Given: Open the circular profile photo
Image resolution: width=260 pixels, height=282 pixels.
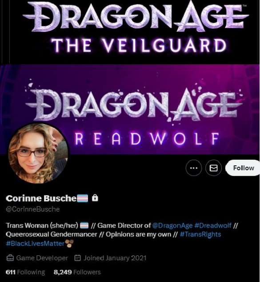Looking at the screenshot, I should [x=38, y=153].
